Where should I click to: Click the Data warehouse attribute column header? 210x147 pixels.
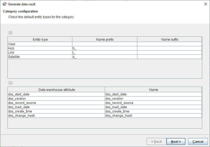pyautogui.click(x=56, y=90)
